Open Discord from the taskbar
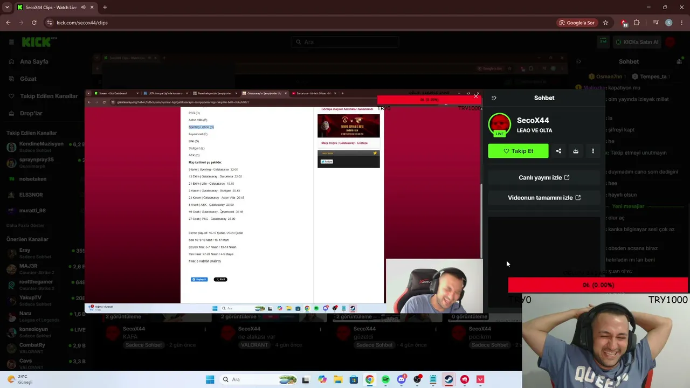This screenshot has width=690, height=388. pyautogui.click(x=401, y=379)
